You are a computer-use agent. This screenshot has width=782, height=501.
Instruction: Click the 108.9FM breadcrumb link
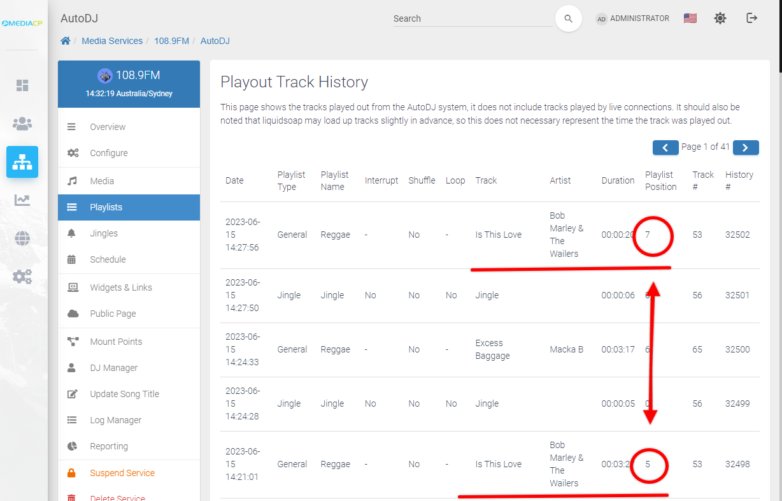(171, 41)
